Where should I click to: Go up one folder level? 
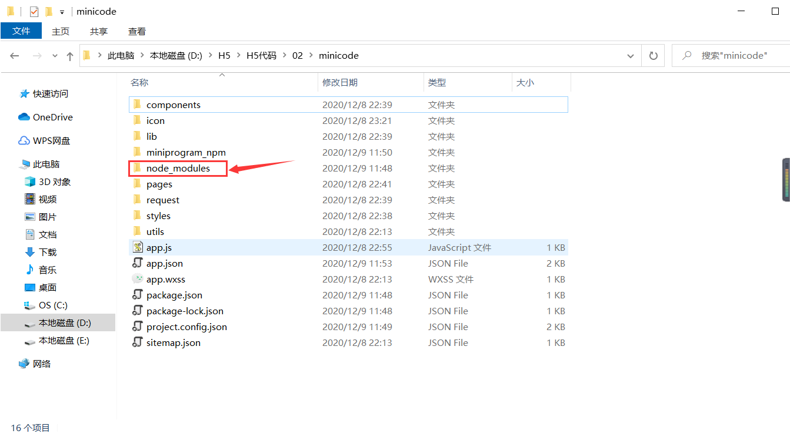[x=70, y=56]
